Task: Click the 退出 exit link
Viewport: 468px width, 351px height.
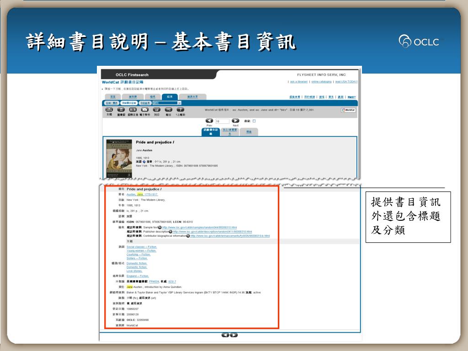Action: 340,97
